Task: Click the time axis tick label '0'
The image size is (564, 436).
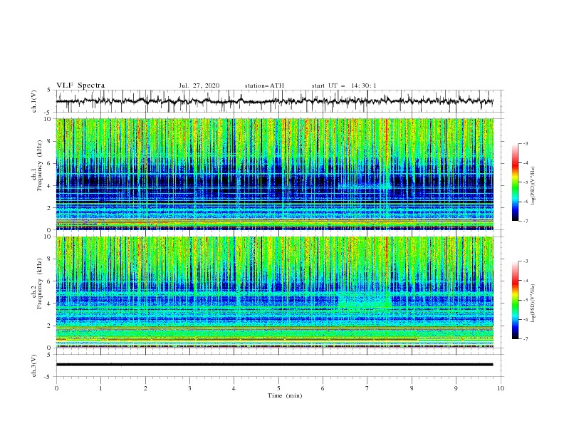Action: (x=56, y=388)
